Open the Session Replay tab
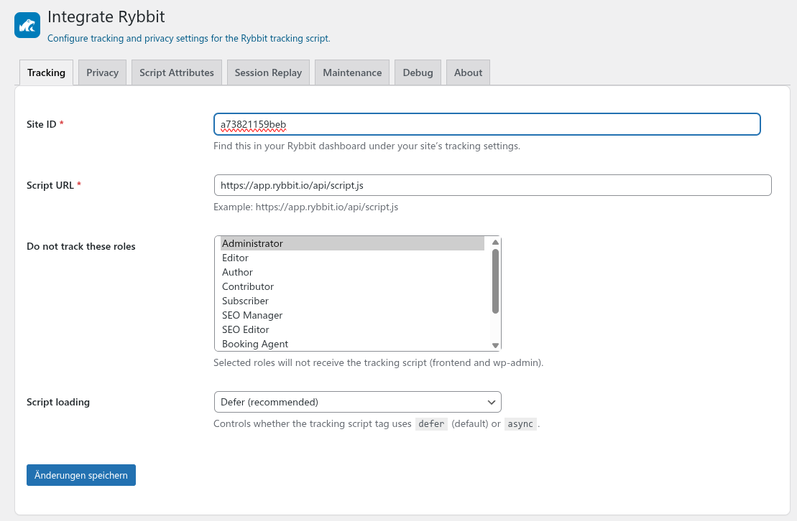The height and width of the screenshot is (521, 797). [268, 72]
